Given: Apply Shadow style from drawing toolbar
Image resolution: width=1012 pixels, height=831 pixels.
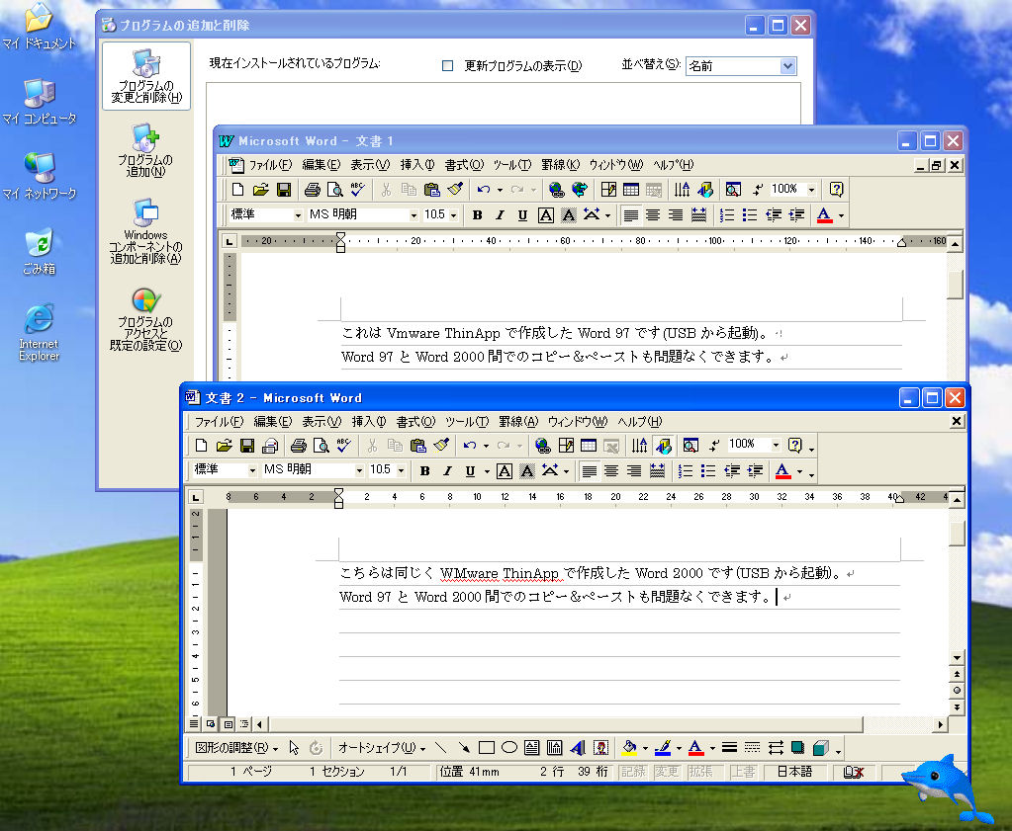Looking at the screenshot, I should (797, 748).
